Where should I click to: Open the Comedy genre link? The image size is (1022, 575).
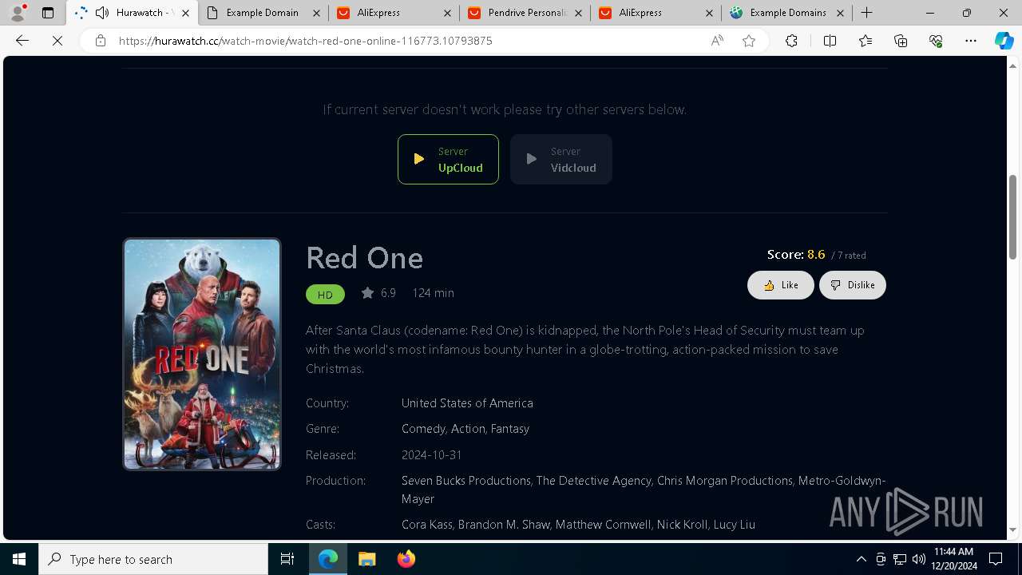423,429
